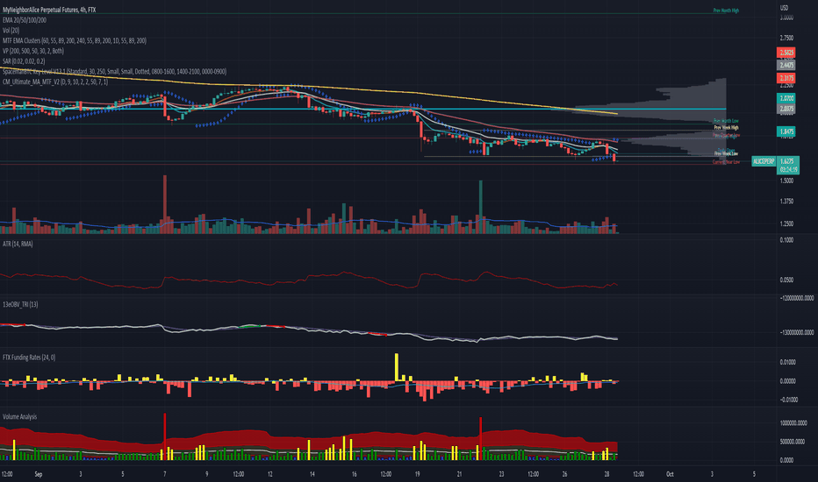The image size is (818, 482).
Task: Click the tallest red volume bar on Sep 7
Action: 165,204
